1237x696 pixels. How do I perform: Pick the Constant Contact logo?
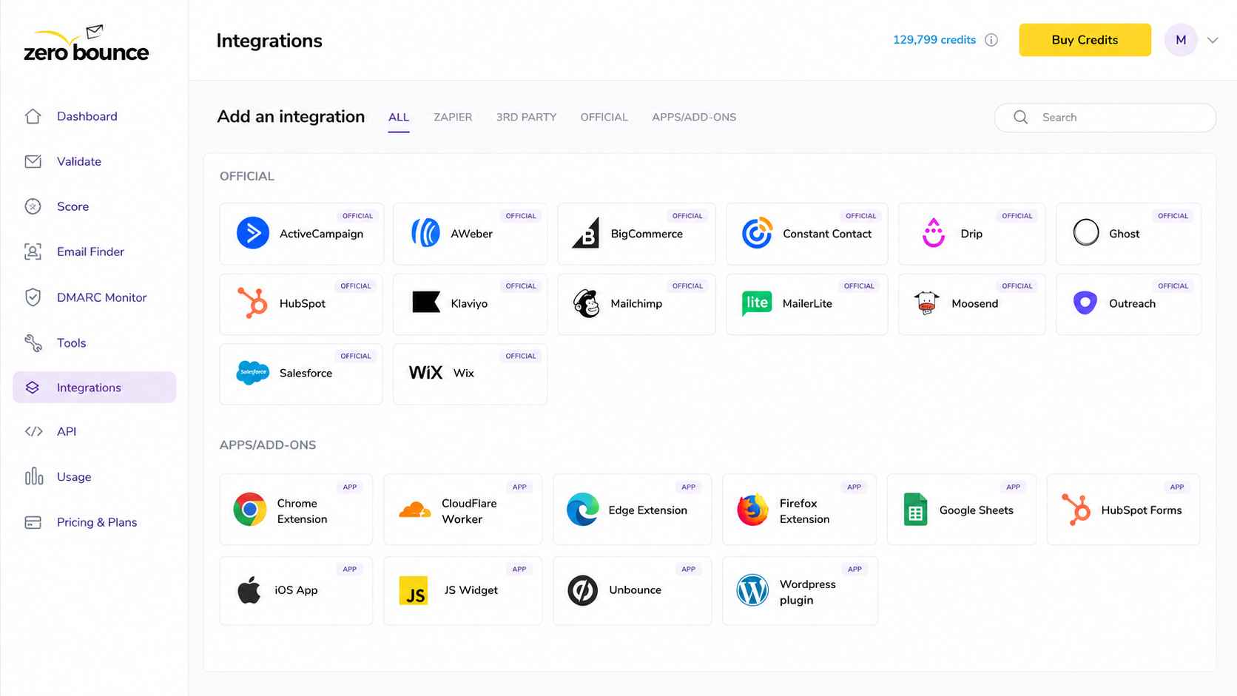click(757, 233)
